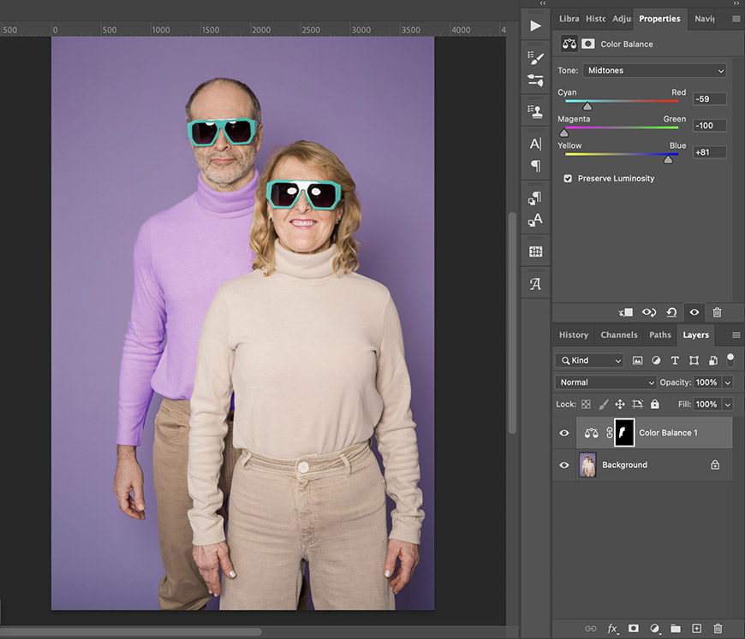Toggle layer filtering switch
The image size is (745, 639).
[x=730, y=360]
